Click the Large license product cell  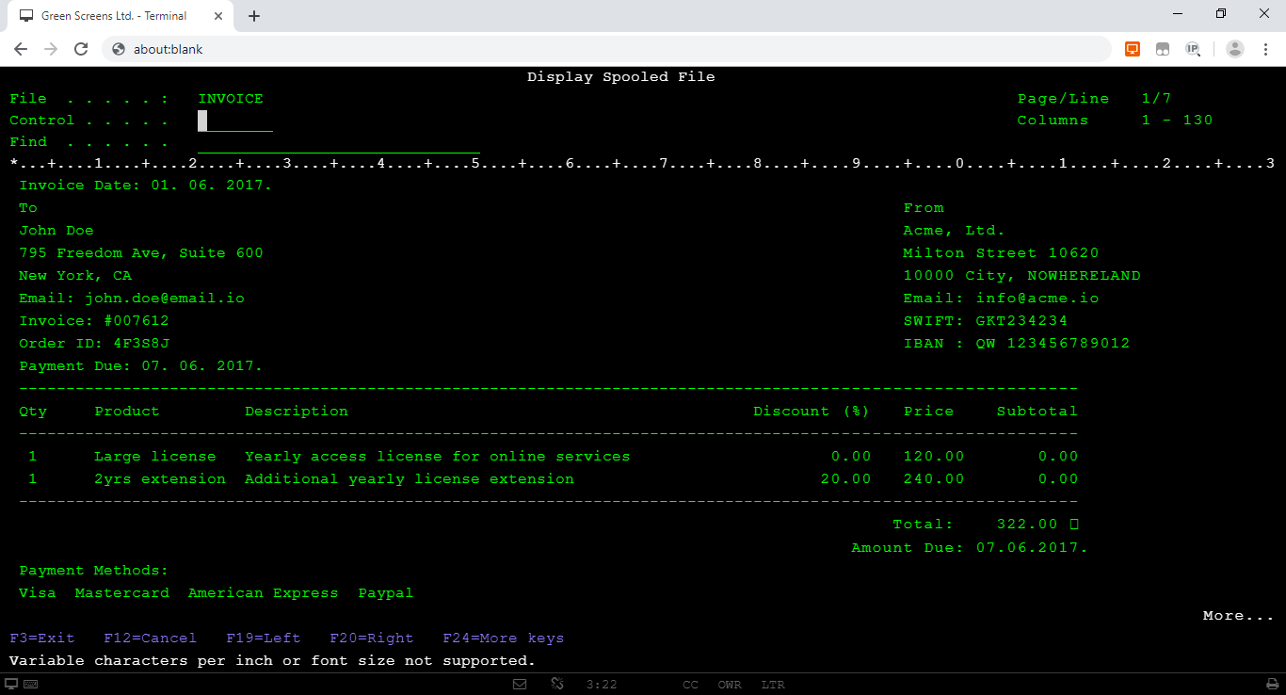tap(155, 457)
